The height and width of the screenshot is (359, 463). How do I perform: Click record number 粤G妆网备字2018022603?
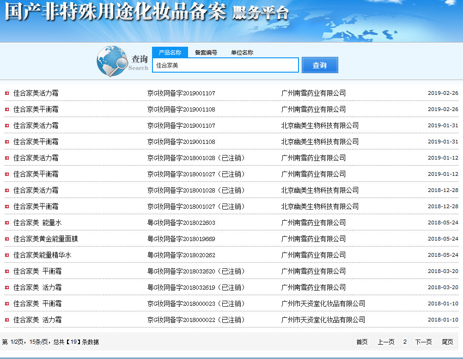181,223
